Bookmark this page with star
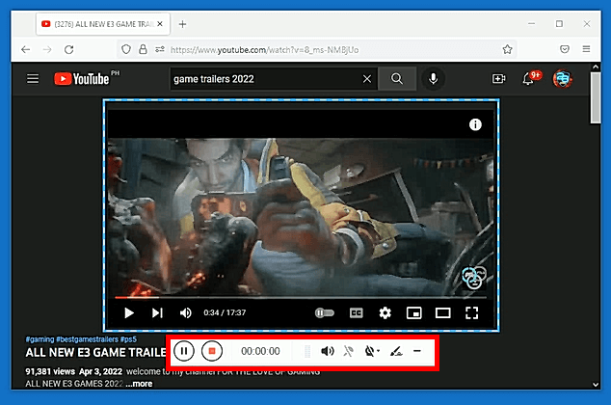 point(507,49)
